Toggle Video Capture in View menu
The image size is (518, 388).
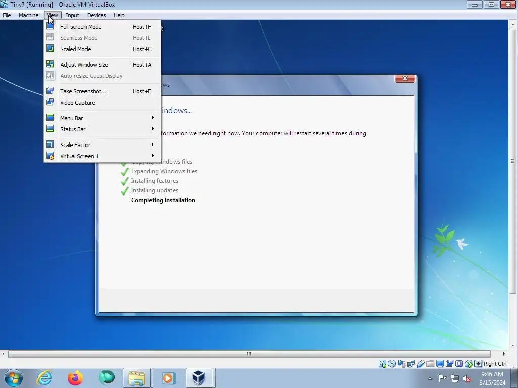102,103
